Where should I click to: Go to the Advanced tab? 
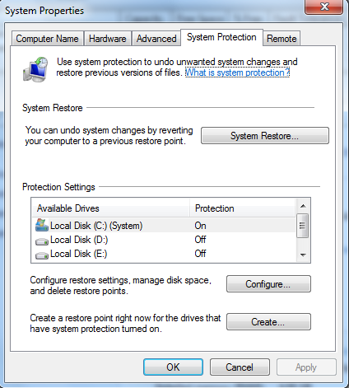(x=156, y=39)
